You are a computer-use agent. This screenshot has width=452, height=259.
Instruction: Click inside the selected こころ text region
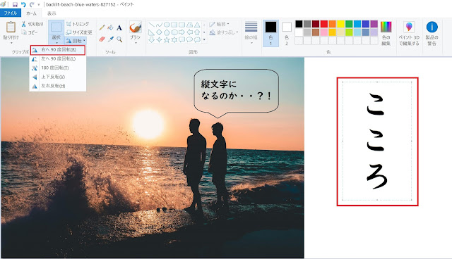[x=377, y=141]
